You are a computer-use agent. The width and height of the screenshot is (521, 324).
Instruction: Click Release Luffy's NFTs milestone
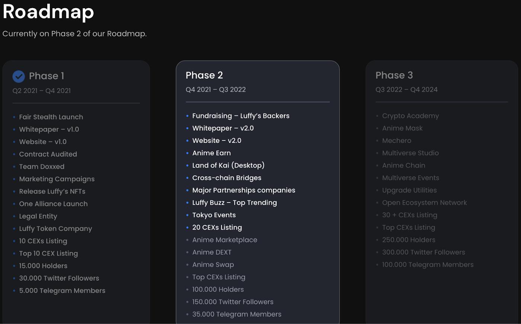pyautogui.click(x=52, y=192)
